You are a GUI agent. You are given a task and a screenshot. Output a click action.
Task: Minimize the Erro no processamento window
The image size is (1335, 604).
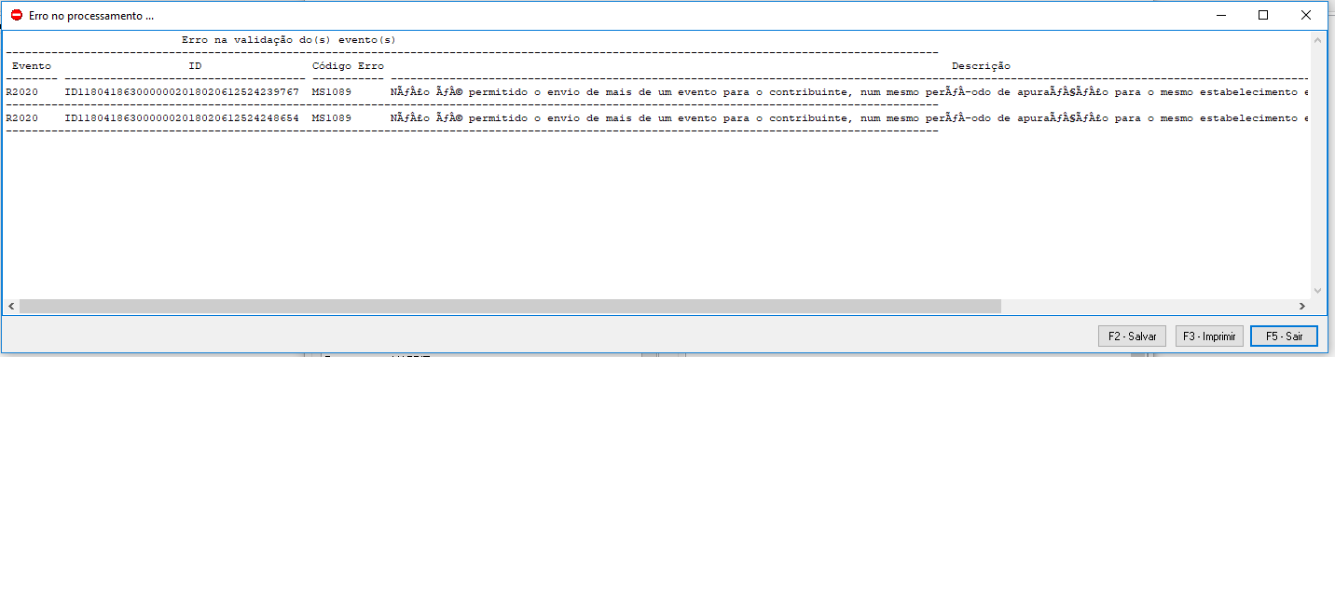1221,15
